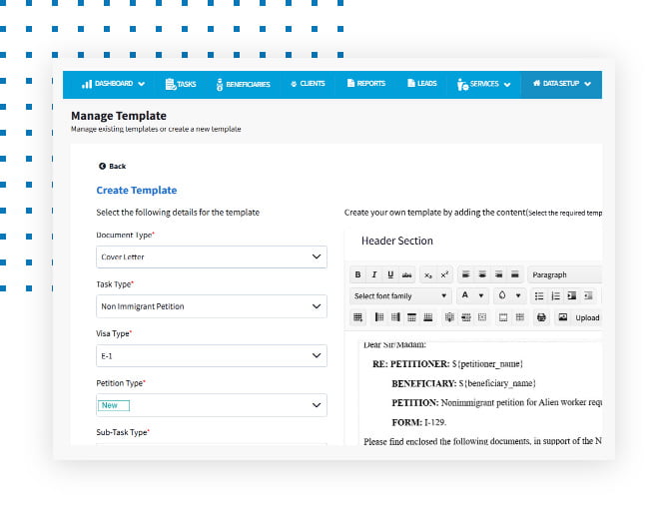Apply strikethrough text formatting
The image size is (659, 507).
click(406, 274)
